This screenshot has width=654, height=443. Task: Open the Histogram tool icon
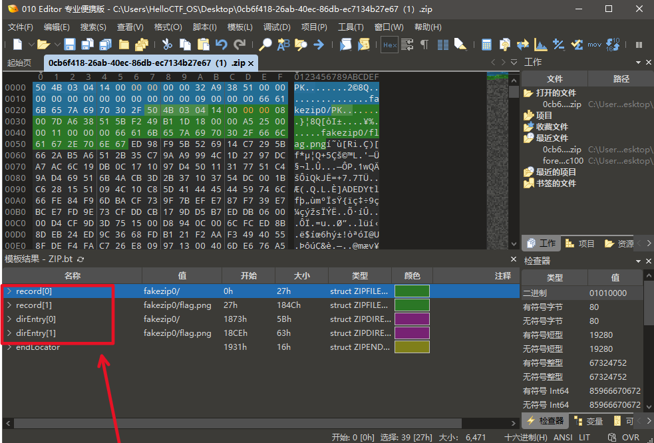point(541,45)
